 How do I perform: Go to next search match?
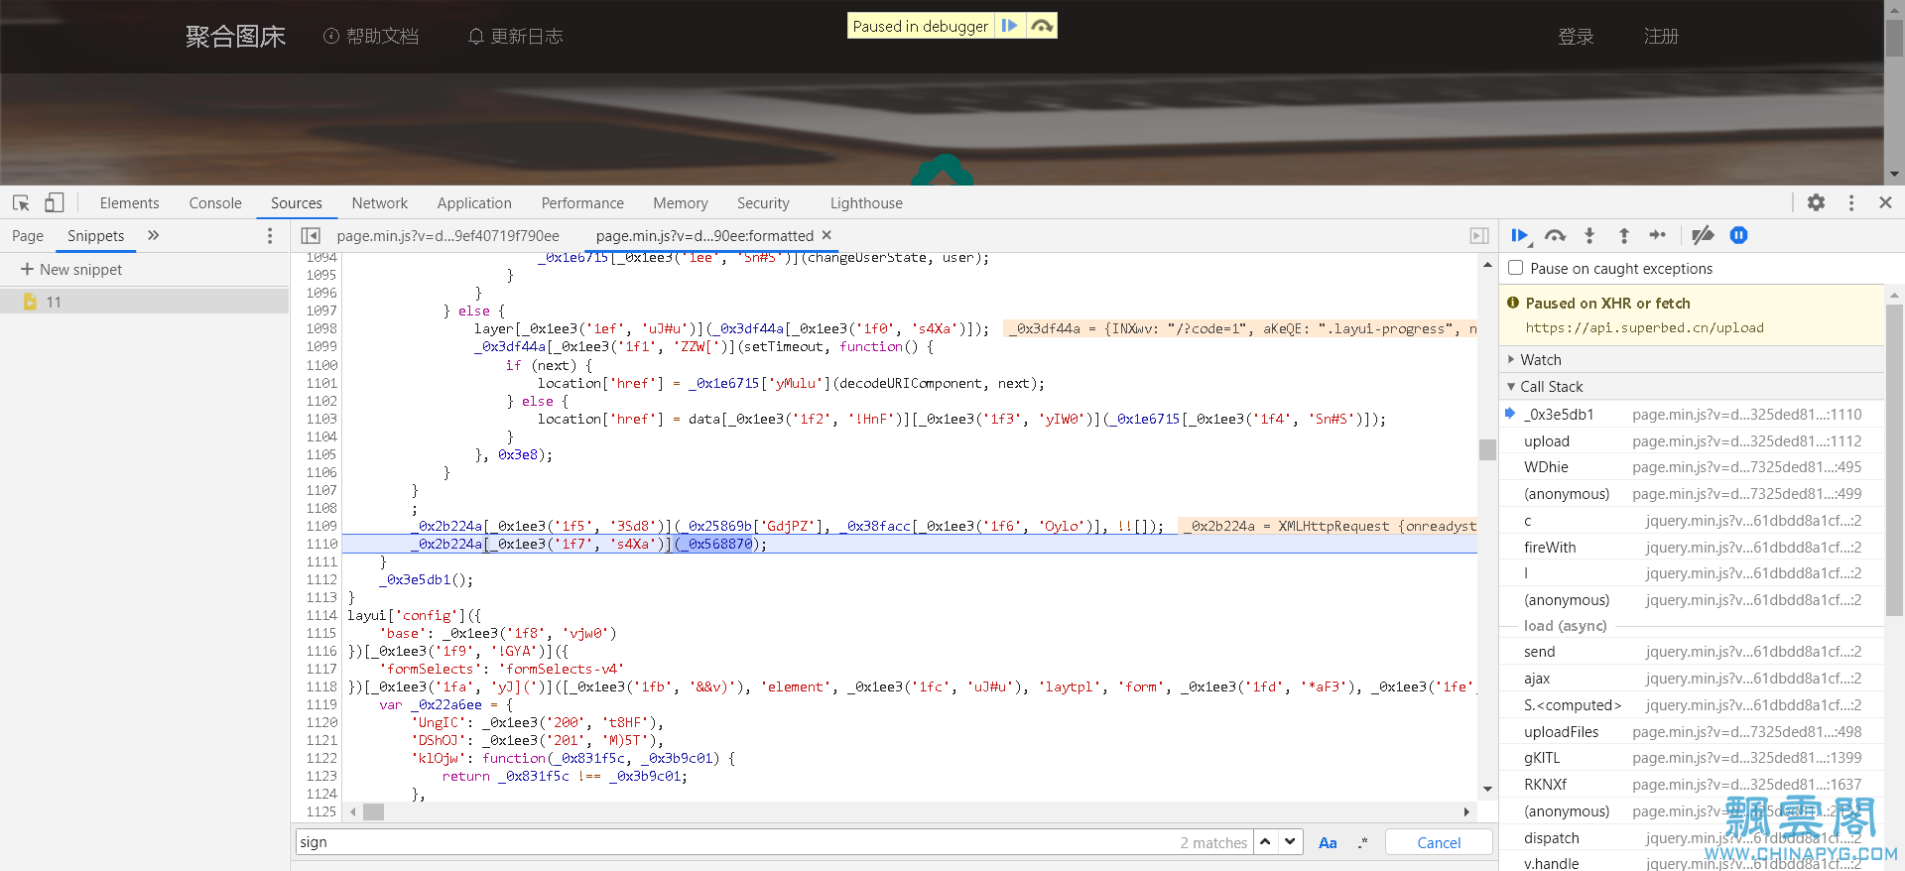[x=1289, y=841]
